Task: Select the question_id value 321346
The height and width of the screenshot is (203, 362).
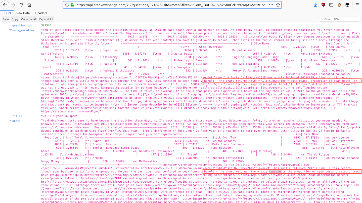Action: click(x=46, y=25)
